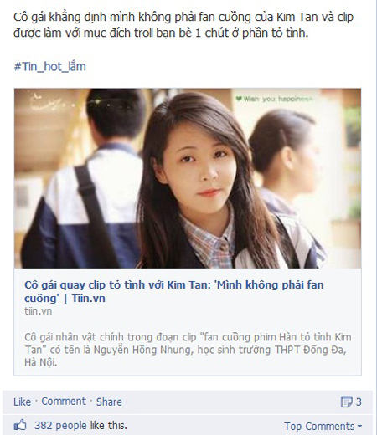Click the Top Comments dropdown arrow
The width and height of the screenshot is (377, 435).
pos(359,427)
